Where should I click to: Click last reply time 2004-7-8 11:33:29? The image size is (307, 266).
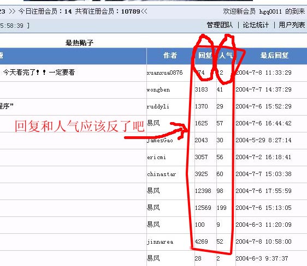263,72
